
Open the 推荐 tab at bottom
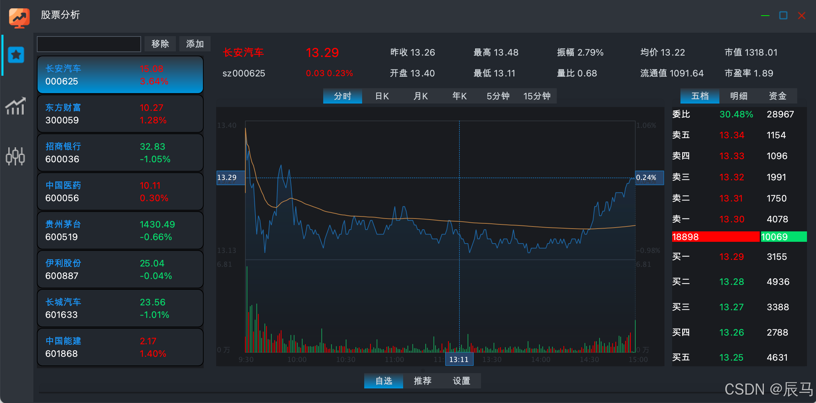click(422, 381)
